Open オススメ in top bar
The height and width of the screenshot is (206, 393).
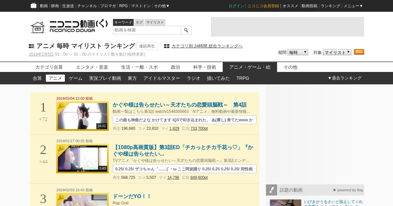coord(290,6)
